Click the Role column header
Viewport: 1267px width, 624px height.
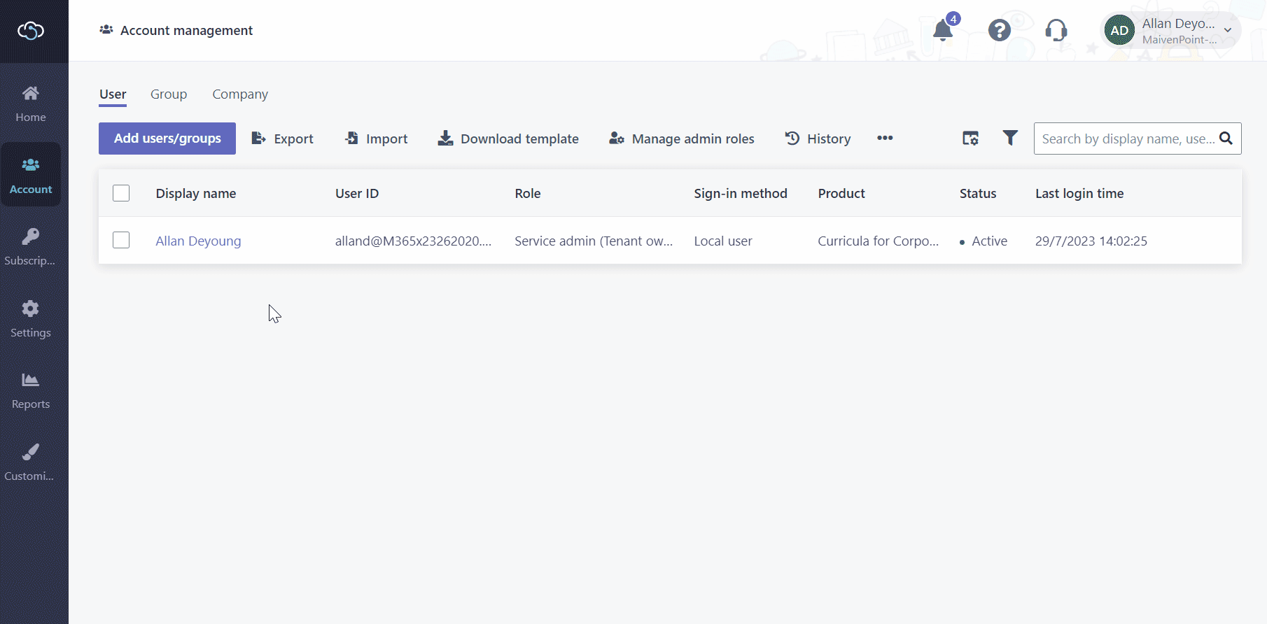tap(528, 194)
